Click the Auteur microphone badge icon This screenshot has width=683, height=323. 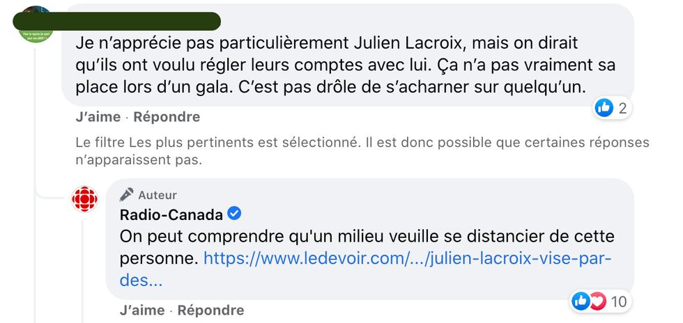click(126, 195)
